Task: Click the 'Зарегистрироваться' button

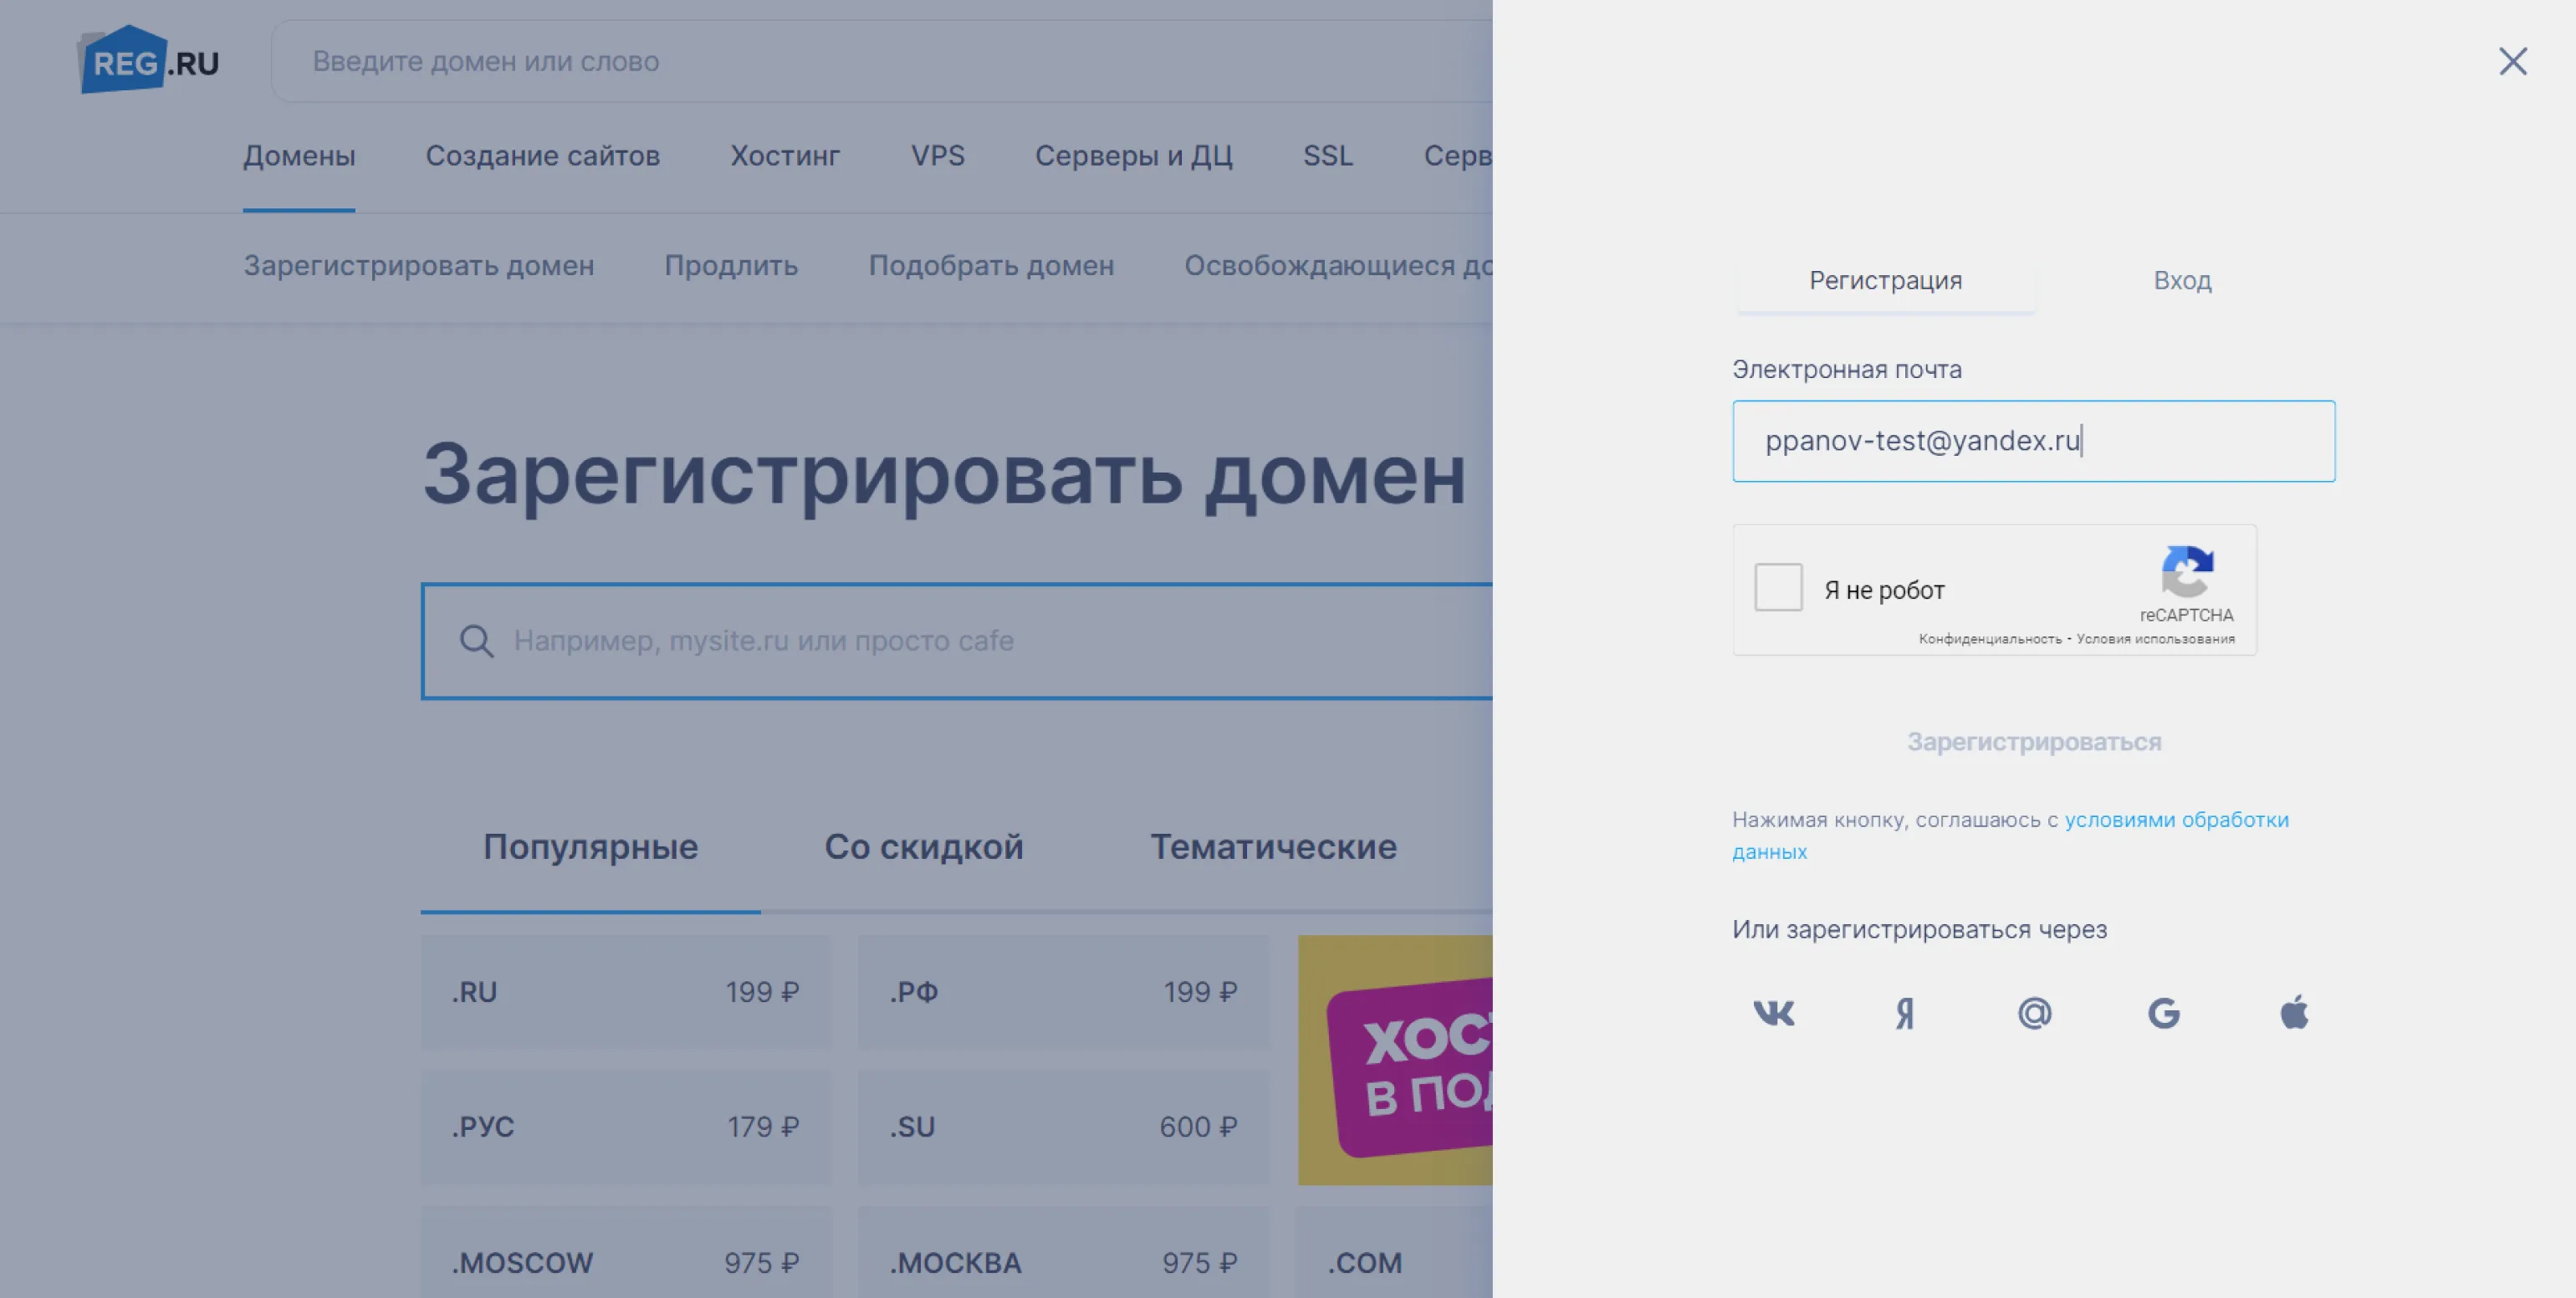Action: point(2034,742)
